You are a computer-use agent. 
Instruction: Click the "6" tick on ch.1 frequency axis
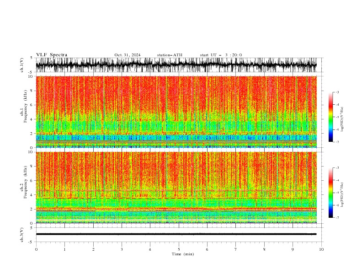32,105
